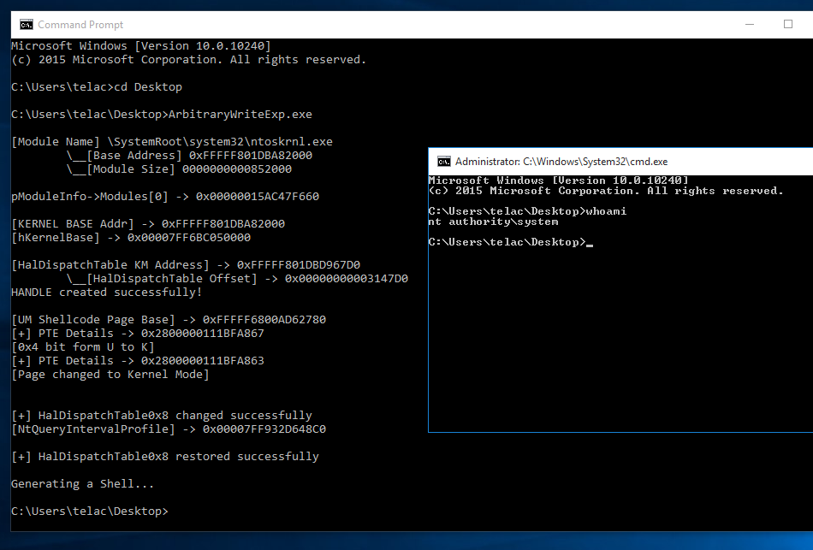813x550 pixels.
Task: Maximize the Command Prompt window
Action: tap(787, 24)
